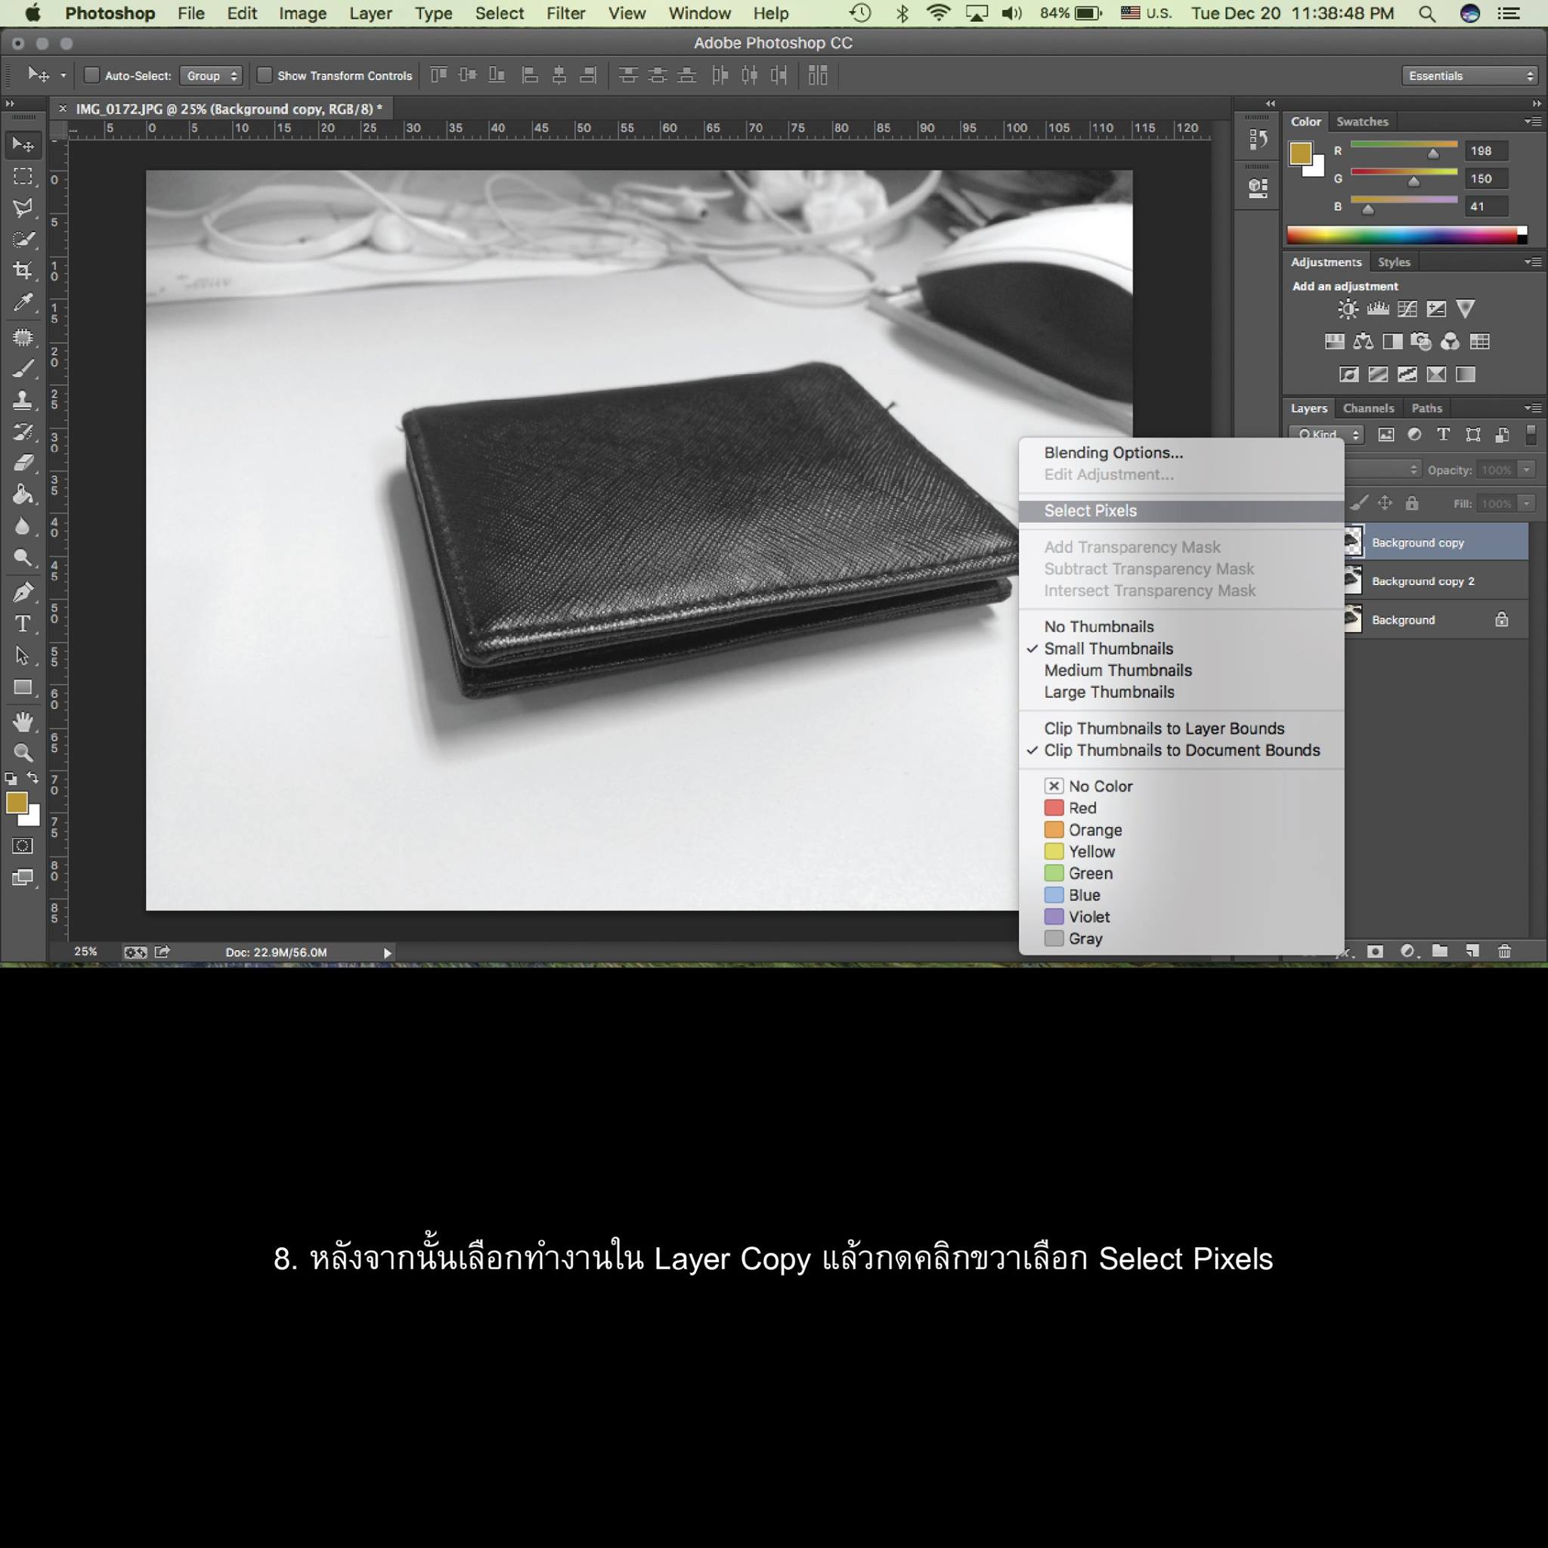1548x1548 pixels.
Task: Open the Opacity slider arrow
Action: tap(1526, 469)
